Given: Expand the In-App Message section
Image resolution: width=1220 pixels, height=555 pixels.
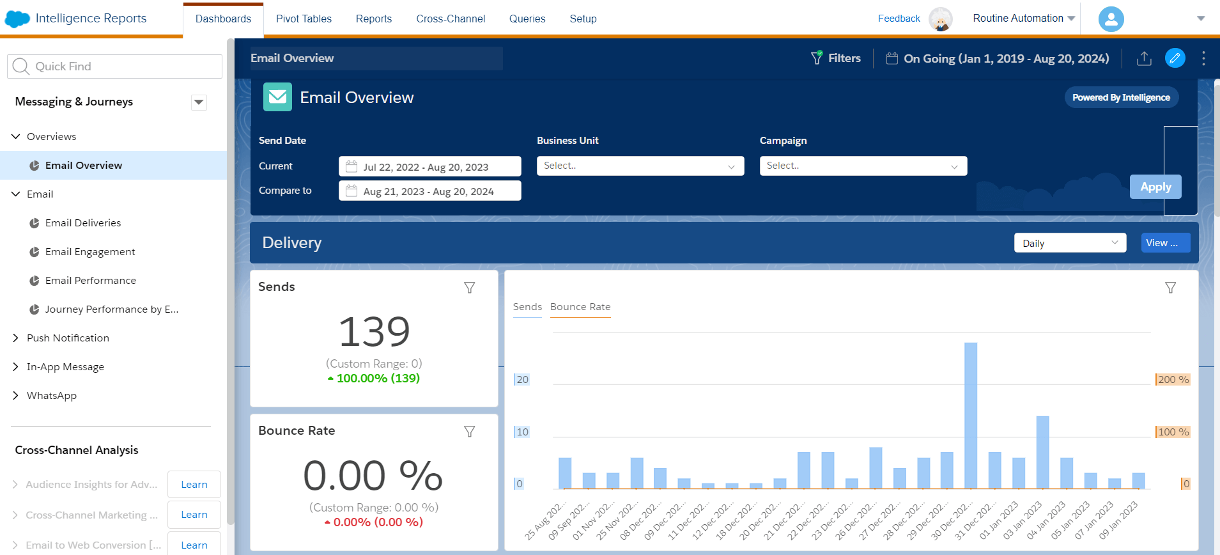Looking at the screenshot, I should [16, 366].
